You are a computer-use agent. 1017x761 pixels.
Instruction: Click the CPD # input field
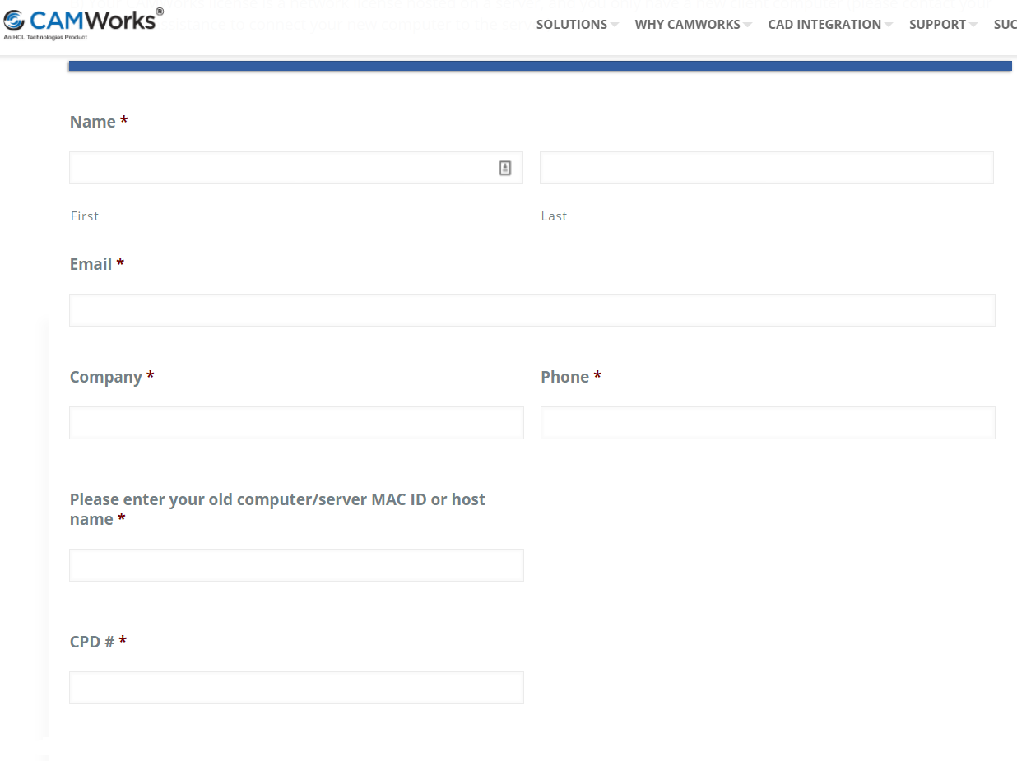click(296, 688)
